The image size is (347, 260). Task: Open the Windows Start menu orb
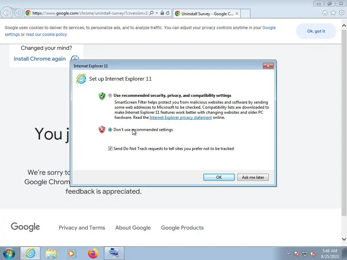pos(9,253)
